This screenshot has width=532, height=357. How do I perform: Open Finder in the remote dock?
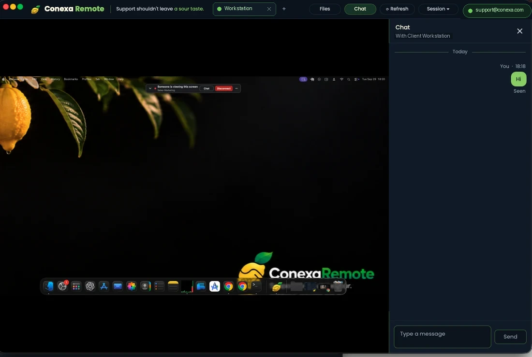[x=48, y=286]
